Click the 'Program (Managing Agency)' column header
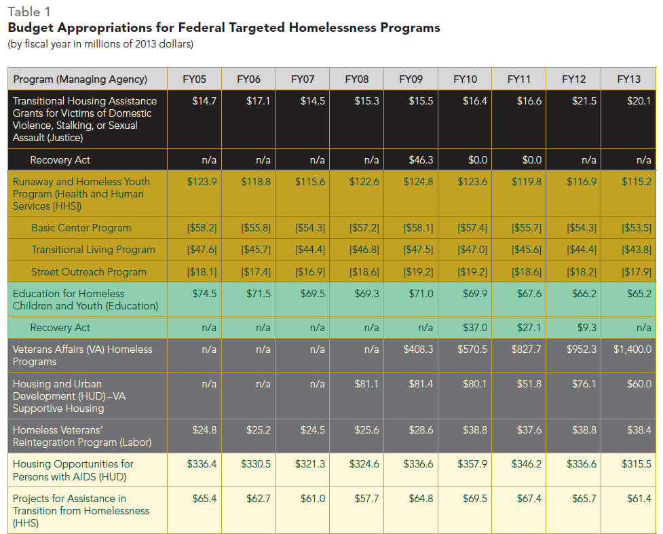 click(x=80, y=79)
